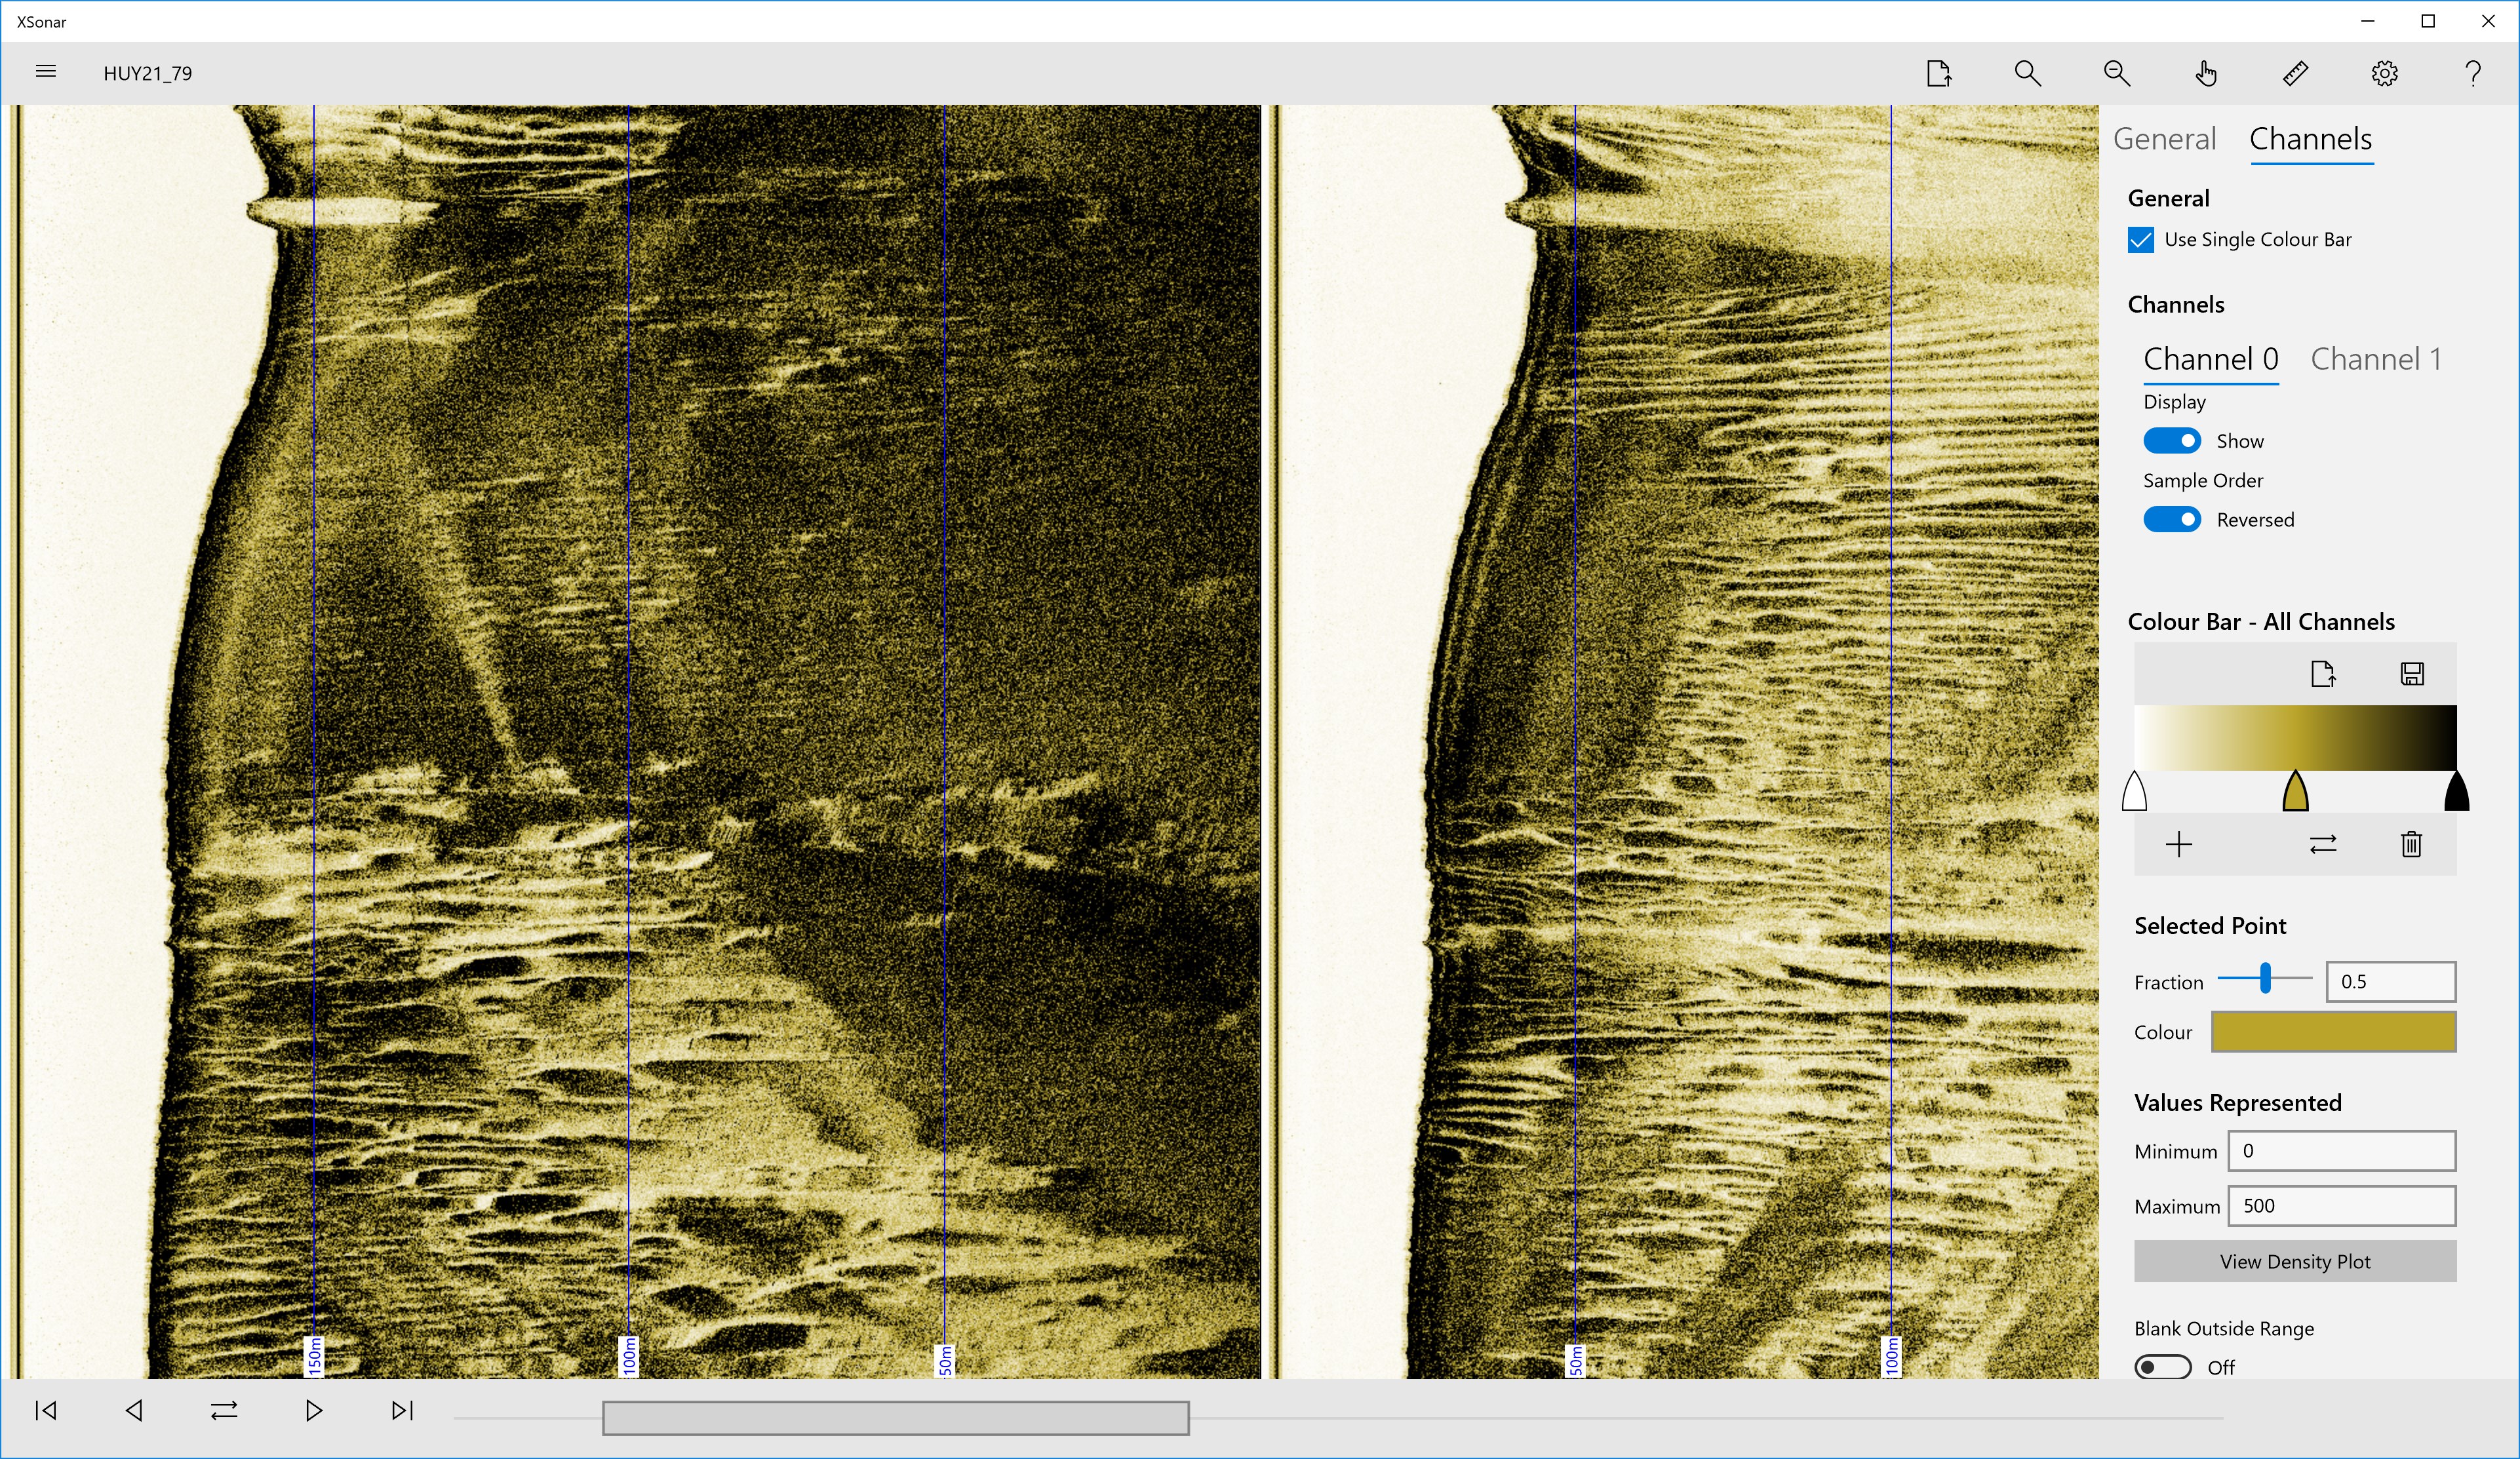Open settings with the gear icon
Image resolution: width=2520 pixels, height=1459 pixels.
[x=2384, y=73]
